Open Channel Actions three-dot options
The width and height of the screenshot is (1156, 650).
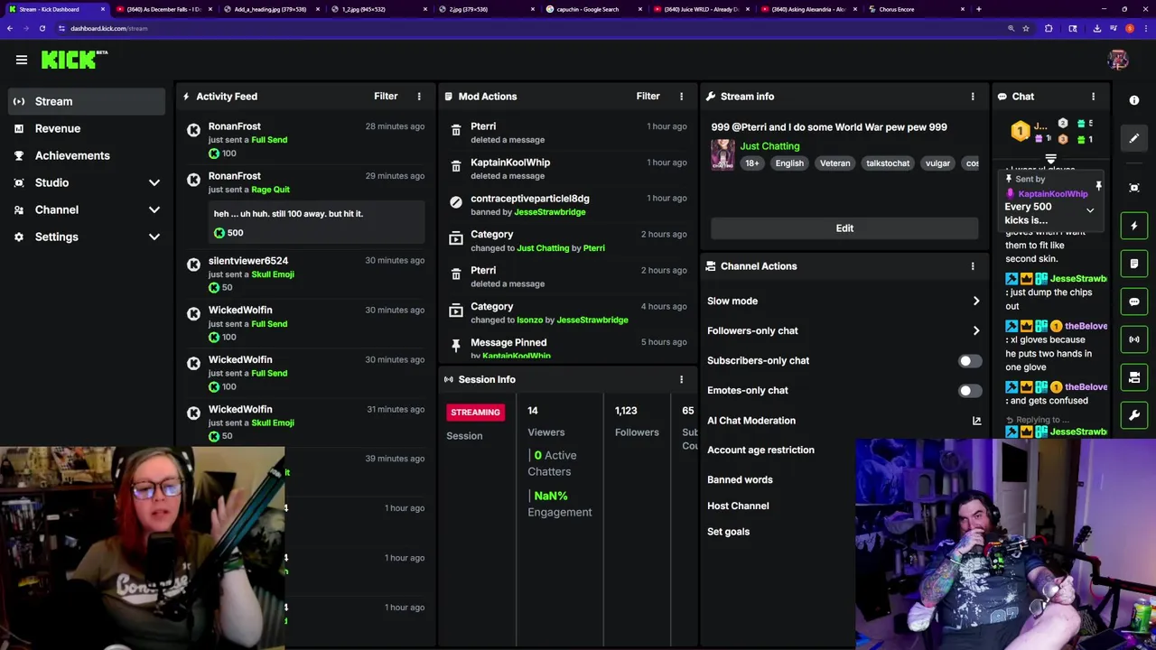pos(973,266)
